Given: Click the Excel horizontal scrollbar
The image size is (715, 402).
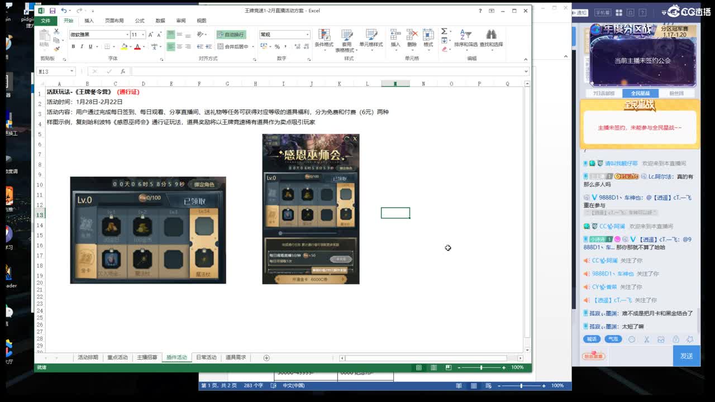Looking at the screenshot, I should [427, 358].
